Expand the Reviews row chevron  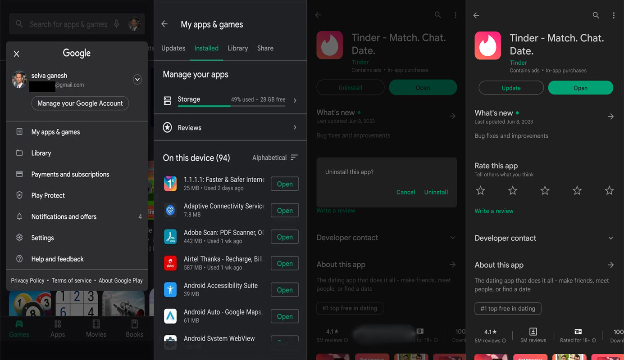[295, 128]
